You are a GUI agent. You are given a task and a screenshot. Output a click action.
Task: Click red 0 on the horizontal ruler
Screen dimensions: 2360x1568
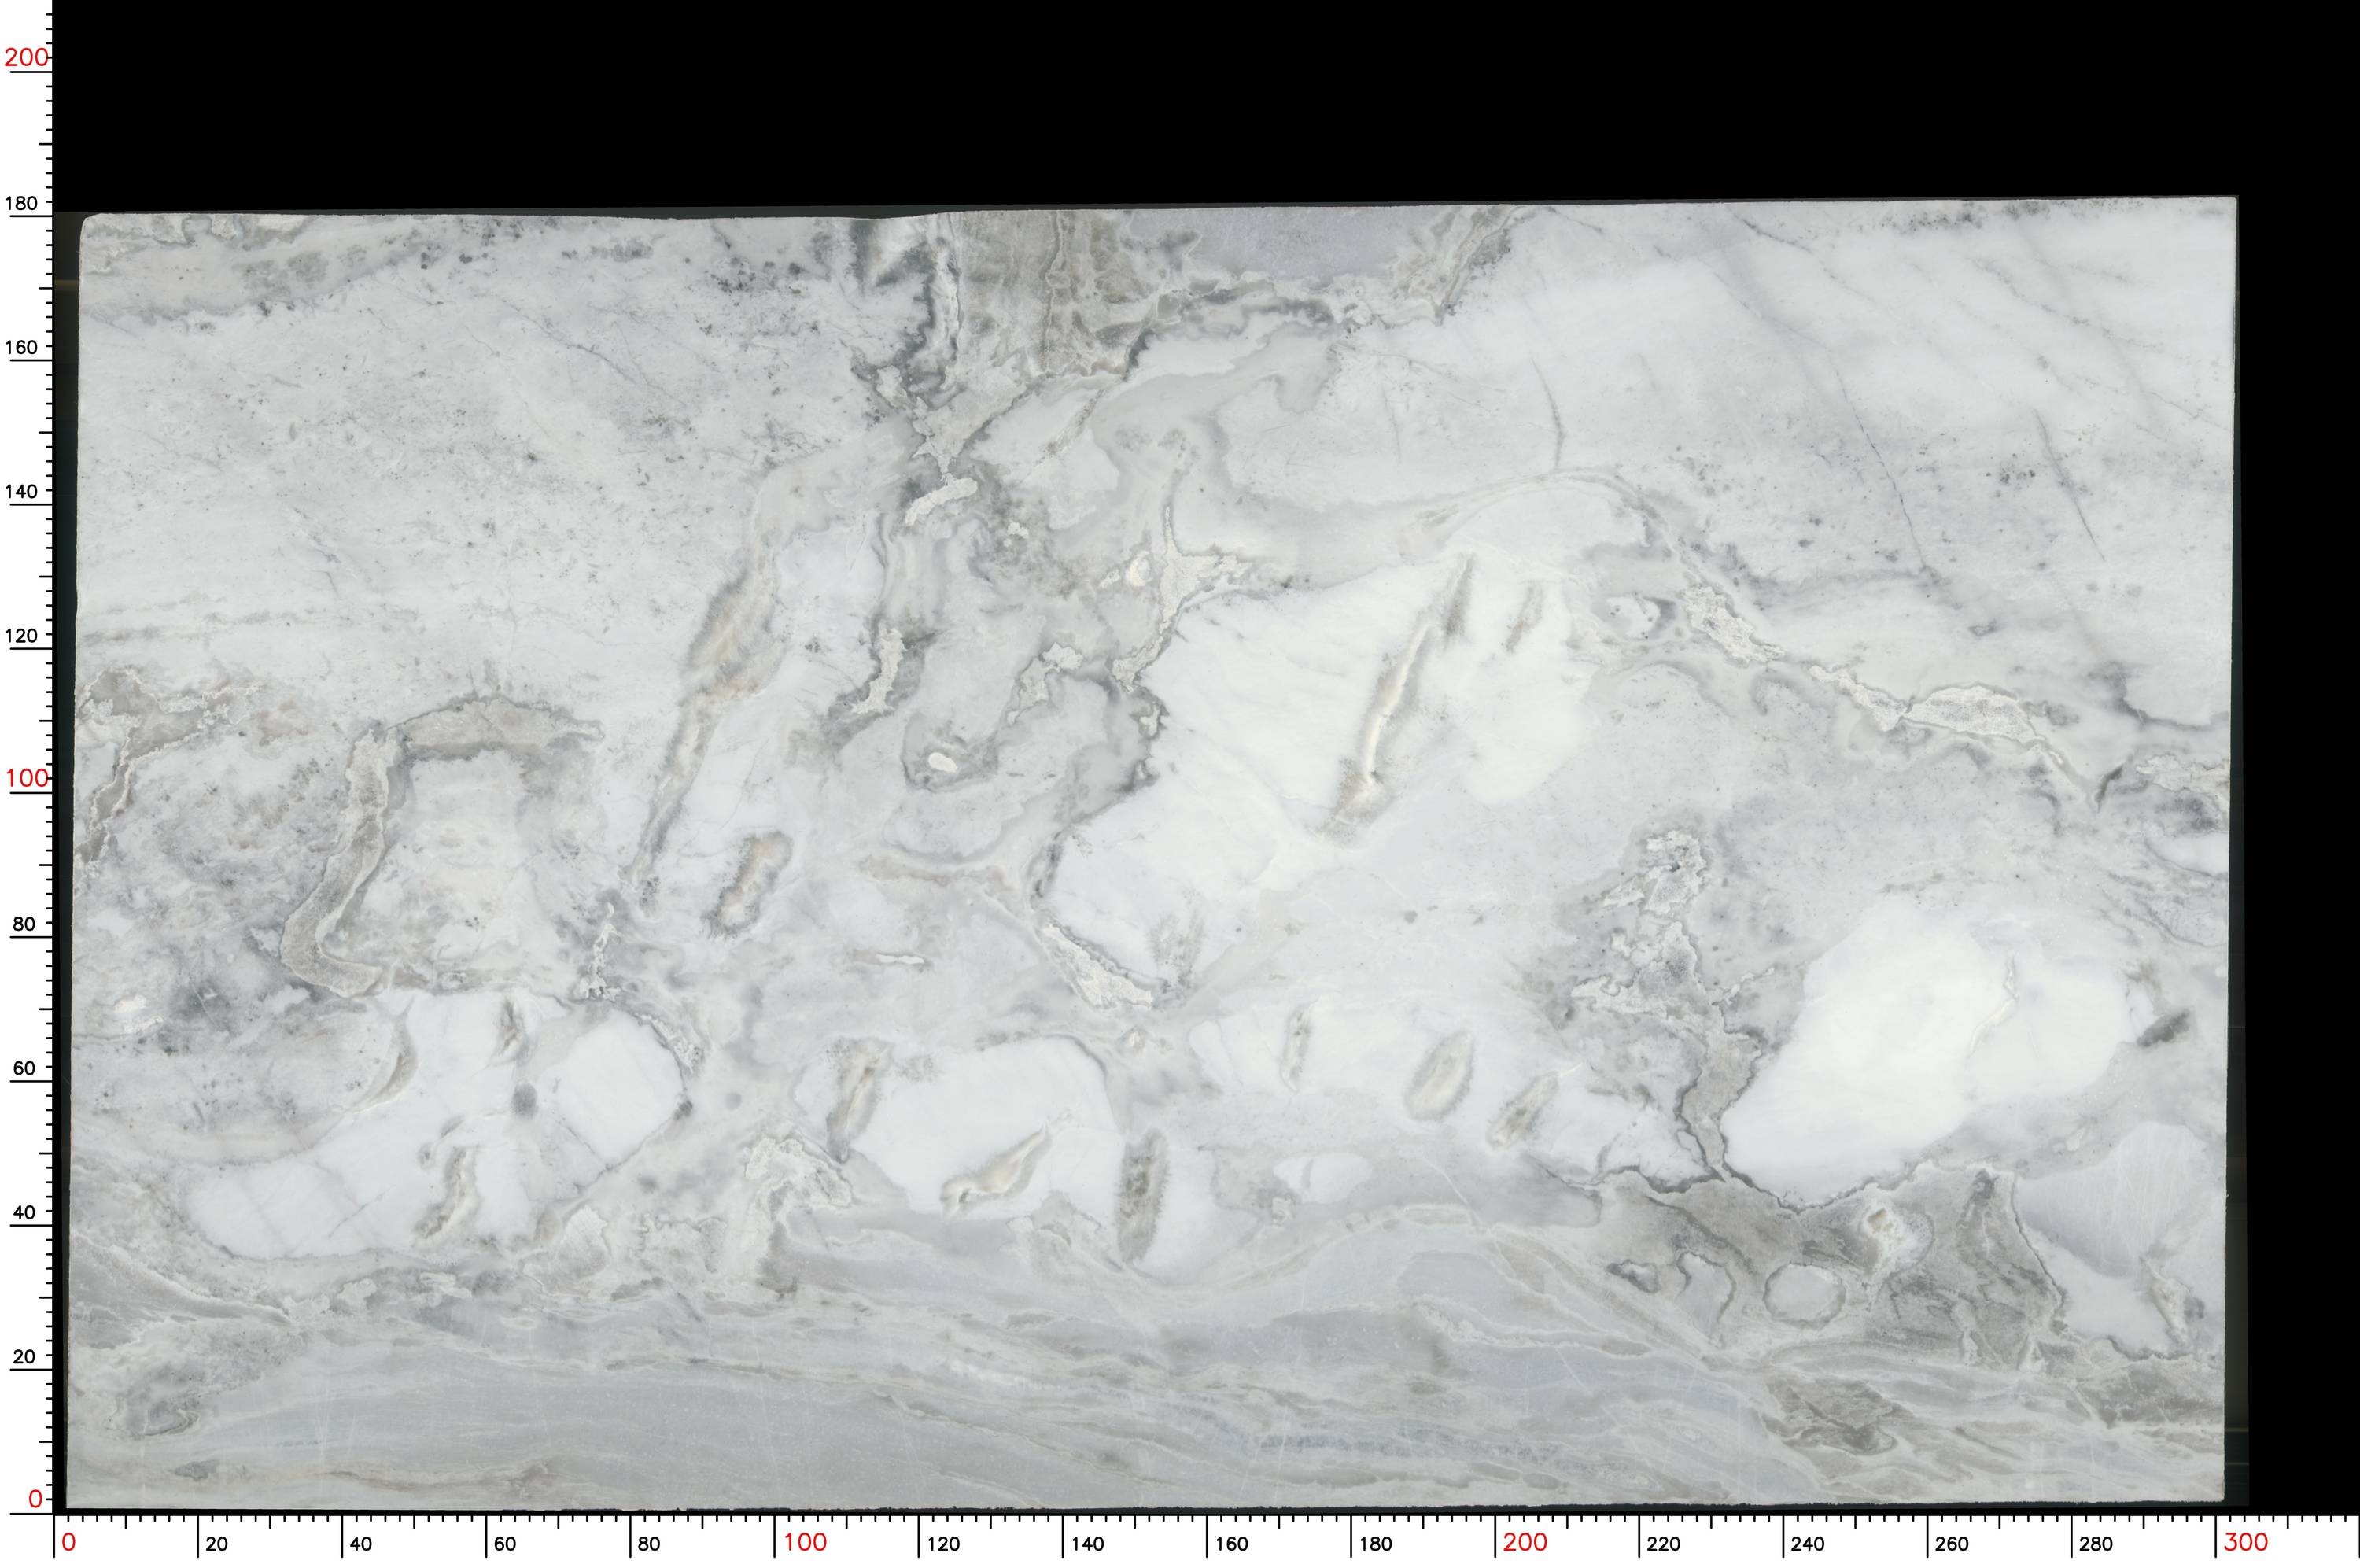68,1542
